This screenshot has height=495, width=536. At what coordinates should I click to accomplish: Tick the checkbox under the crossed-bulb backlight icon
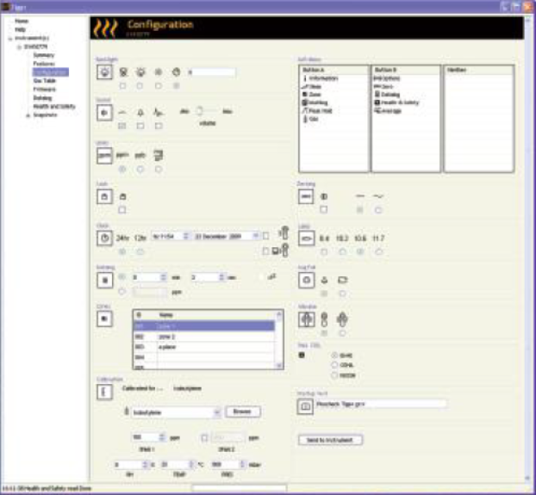pyautogui.click(x=122, y=86)
